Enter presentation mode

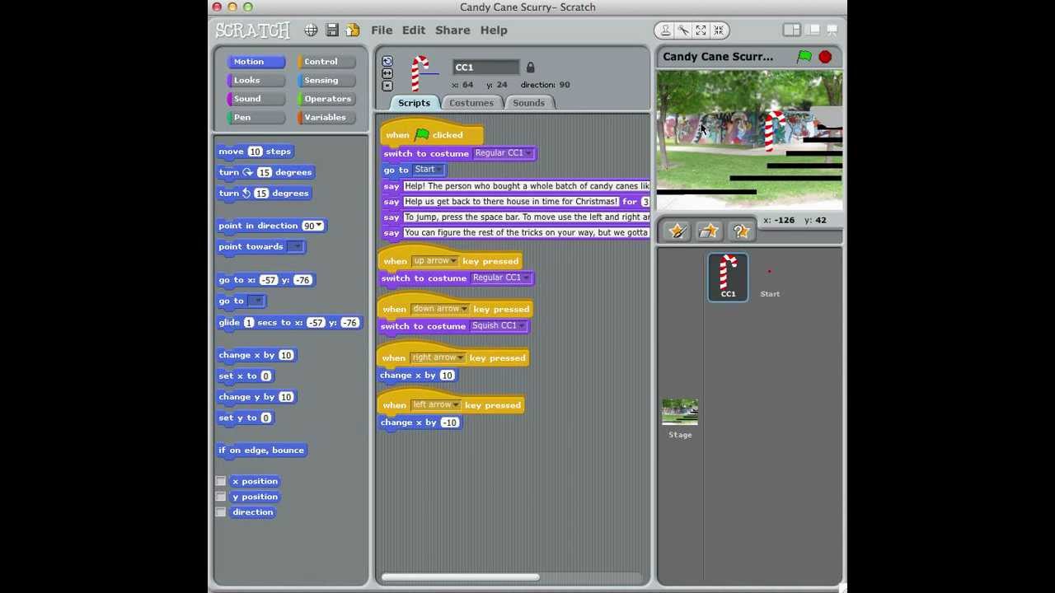coord(832,30)
